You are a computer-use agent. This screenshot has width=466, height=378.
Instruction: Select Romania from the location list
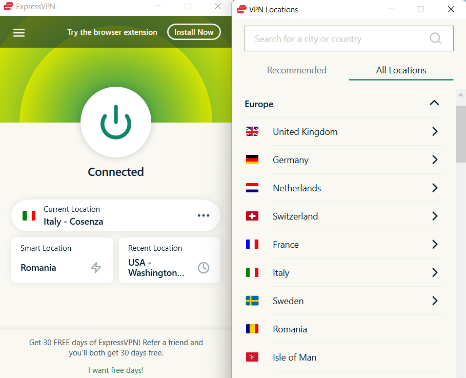click(x=290, y=329)
